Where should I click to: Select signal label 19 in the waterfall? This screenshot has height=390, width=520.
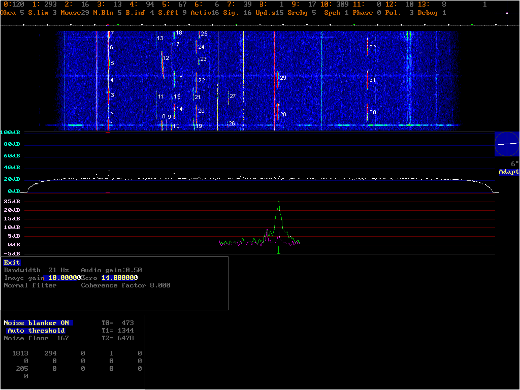[199, 126]
